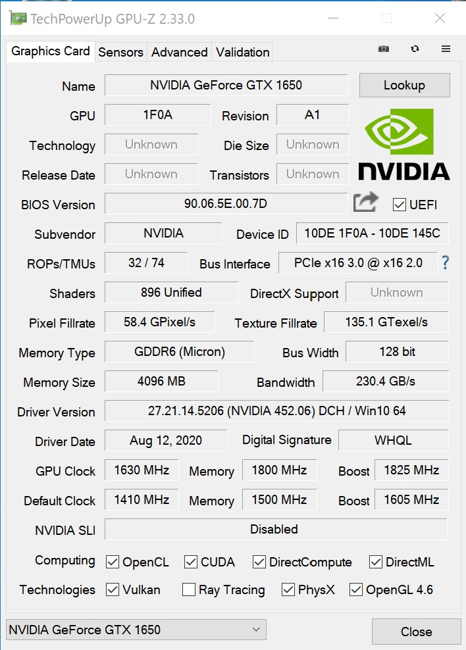
Task: Click the screenshot camera icon
Action: pyautogui.click(x=384, y=49)
